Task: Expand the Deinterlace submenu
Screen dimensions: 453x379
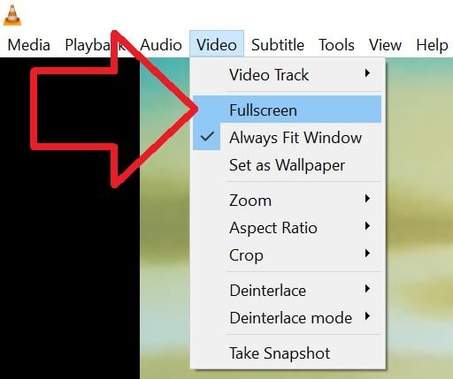Action: [288, 291]
